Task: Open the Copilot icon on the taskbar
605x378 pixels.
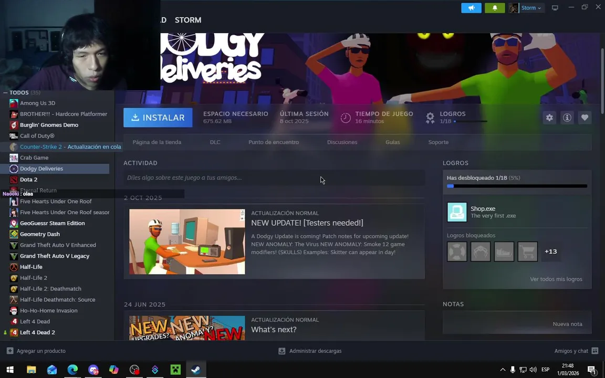Action: pos(114,370)
